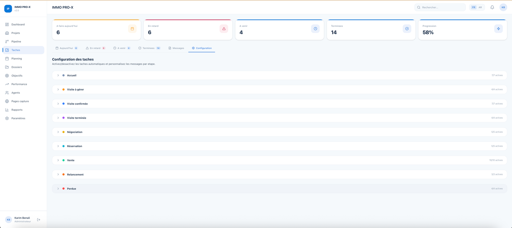
Task: Click the Visite à gérer label
Action: coord(76,90)
